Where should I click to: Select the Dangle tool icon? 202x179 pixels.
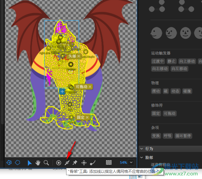(92, 163)
